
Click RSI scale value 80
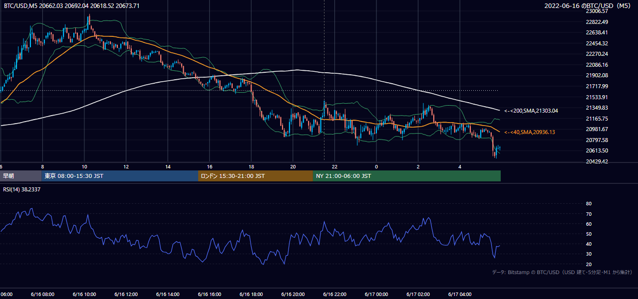tap(589, 204)
